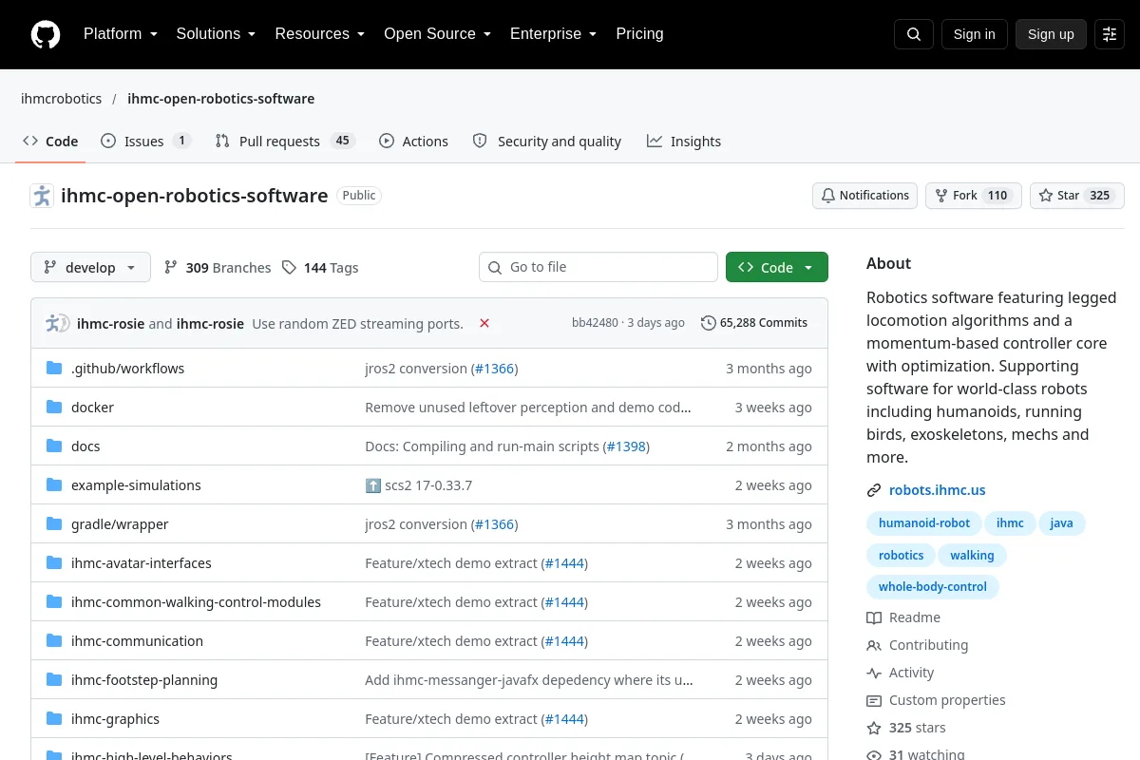Viewport: 1140px width, 760px height.
Task: Click the gradle/wrapper folder icon
Action: [x=54, y=524]
